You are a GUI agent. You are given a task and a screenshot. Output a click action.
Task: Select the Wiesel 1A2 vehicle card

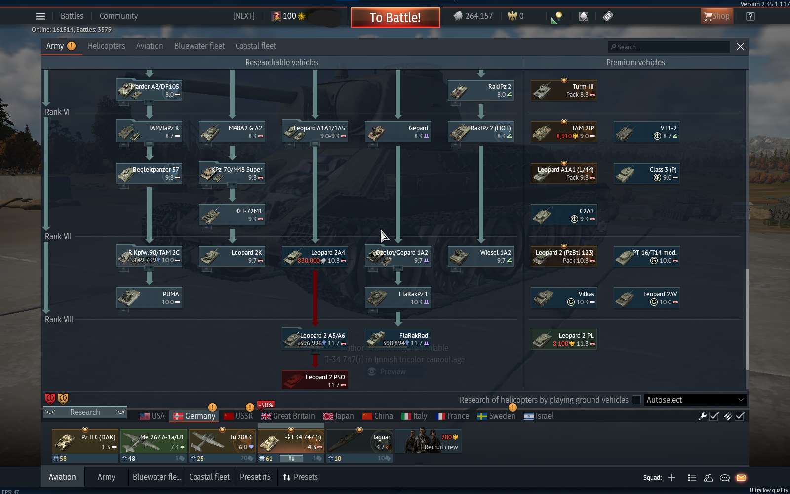pyautogui.click(x=481, y=256)
